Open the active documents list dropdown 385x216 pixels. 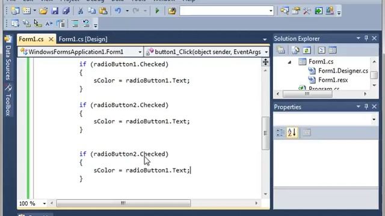click(x=265, y=40)
